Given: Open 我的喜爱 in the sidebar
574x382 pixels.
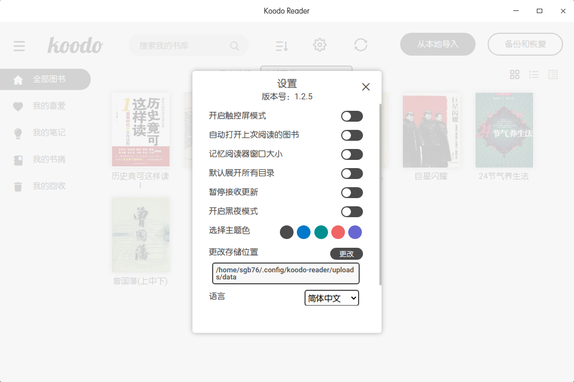Looking at the screenshot, I should [x=49, y=106].
